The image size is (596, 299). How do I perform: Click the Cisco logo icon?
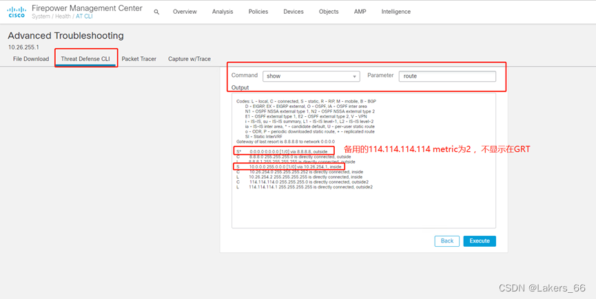(16, 12)
